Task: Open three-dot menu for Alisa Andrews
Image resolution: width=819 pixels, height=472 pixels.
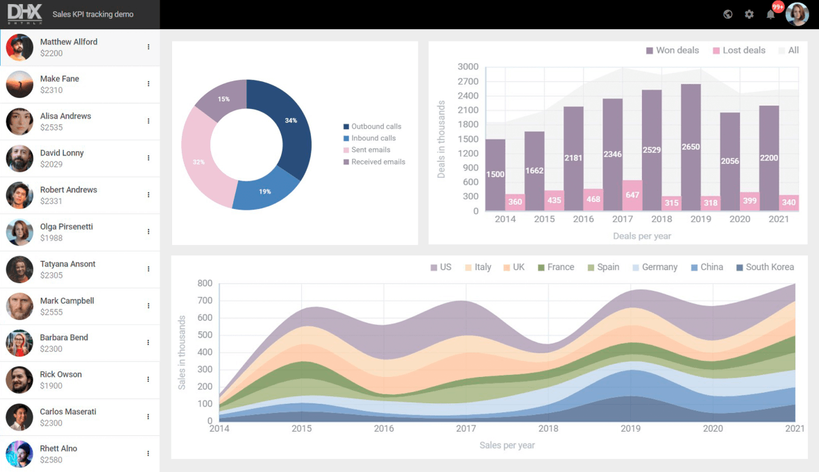Action: (x=149, y=121)
